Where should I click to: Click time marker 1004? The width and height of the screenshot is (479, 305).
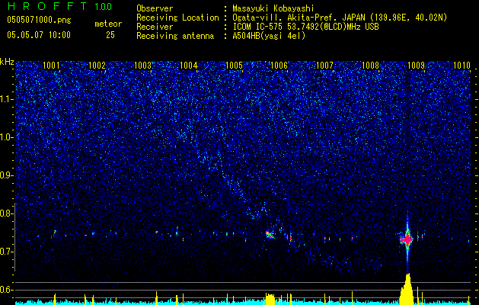click(188, 65)
